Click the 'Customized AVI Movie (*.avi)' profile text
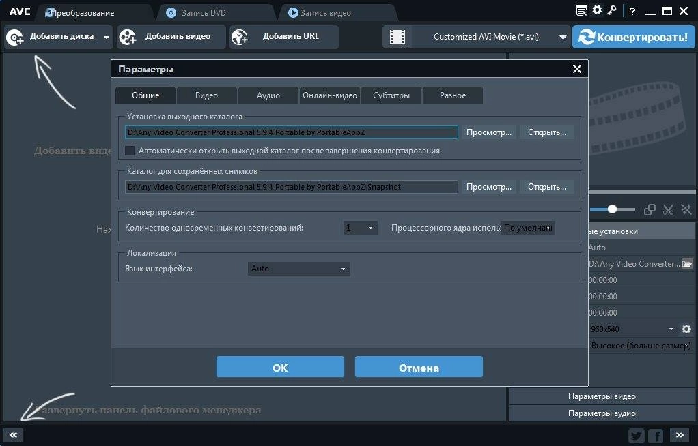Viewport: 698px width, 446px height. (x=486, y=37)
